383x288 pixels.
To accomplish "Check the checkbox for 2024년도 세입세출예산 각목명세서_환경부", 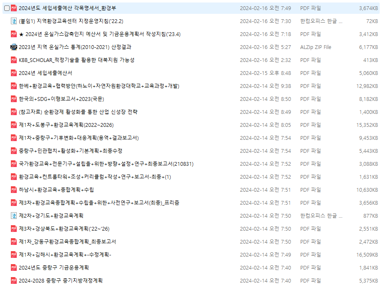I will click(x=5, y=8).
